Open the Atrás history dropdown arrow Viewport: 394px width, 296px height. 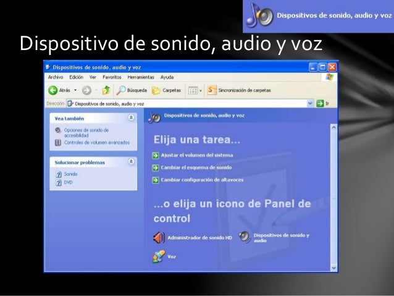(x=75, y=90)
